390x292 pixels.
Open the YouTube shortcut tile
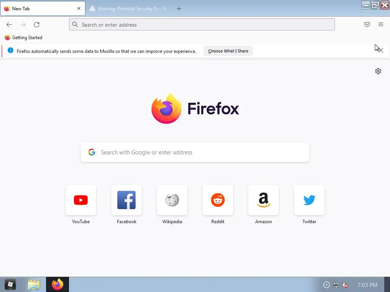pos(81,200)
